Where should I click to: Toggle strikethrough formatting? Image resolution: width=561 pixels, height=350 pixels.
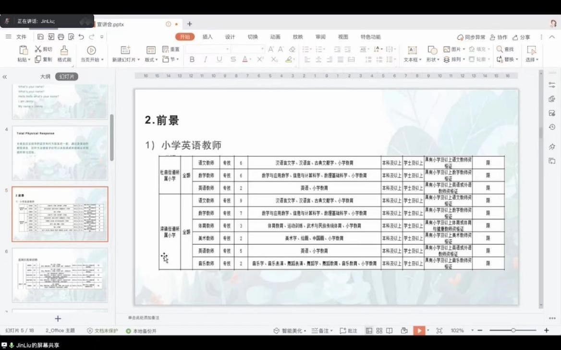point(233,59)
